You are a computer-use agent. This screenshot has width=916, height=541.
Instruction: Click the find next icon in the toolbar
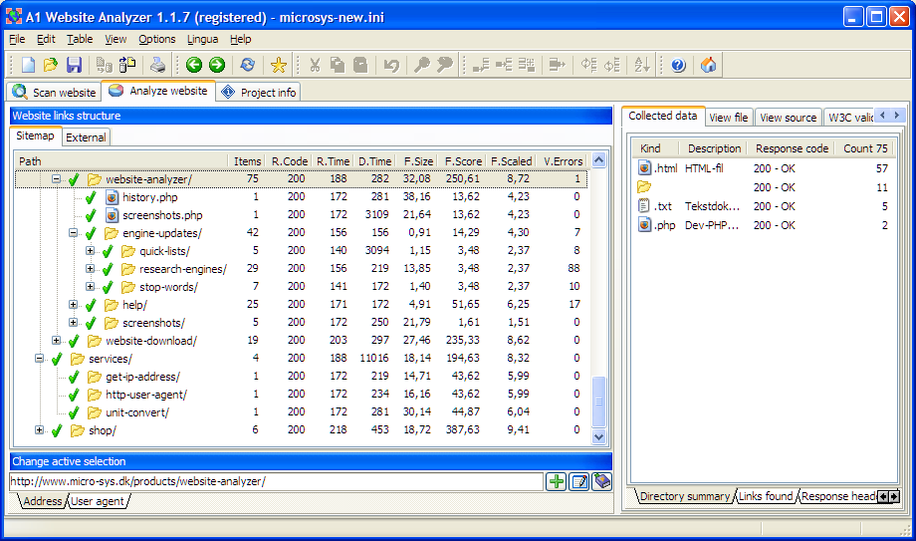(x=445, y=65)
